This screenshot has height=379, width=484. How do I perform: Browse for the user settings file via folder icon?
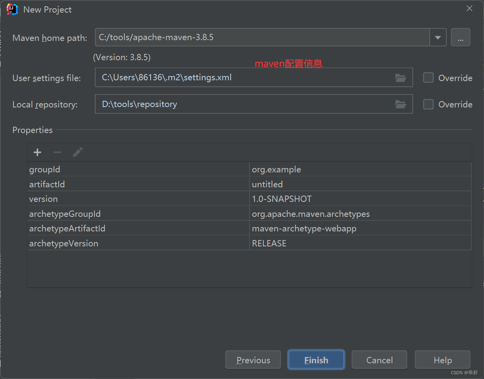coord(401,78)
